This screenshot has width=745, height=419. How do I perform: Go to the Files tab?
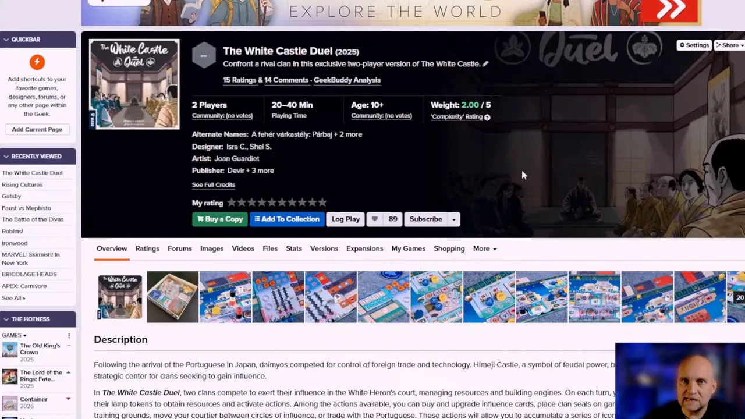(270, 248)
